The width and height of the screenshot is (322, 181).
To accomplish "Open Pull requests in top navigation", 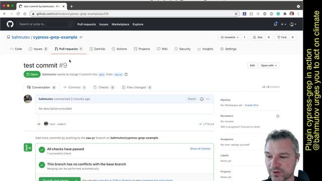I will click(x=87, y=24).
